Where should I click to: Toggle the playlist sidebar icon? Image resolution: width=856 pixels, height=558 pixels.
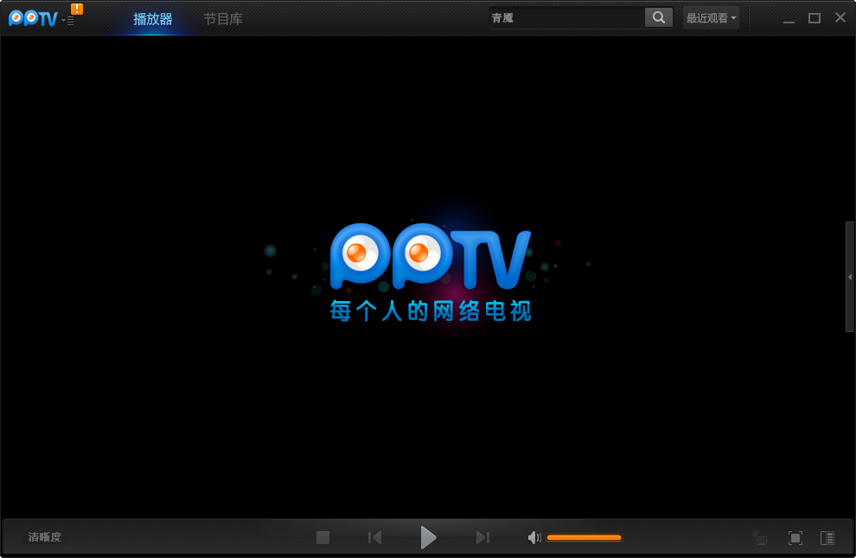(827, 538)
